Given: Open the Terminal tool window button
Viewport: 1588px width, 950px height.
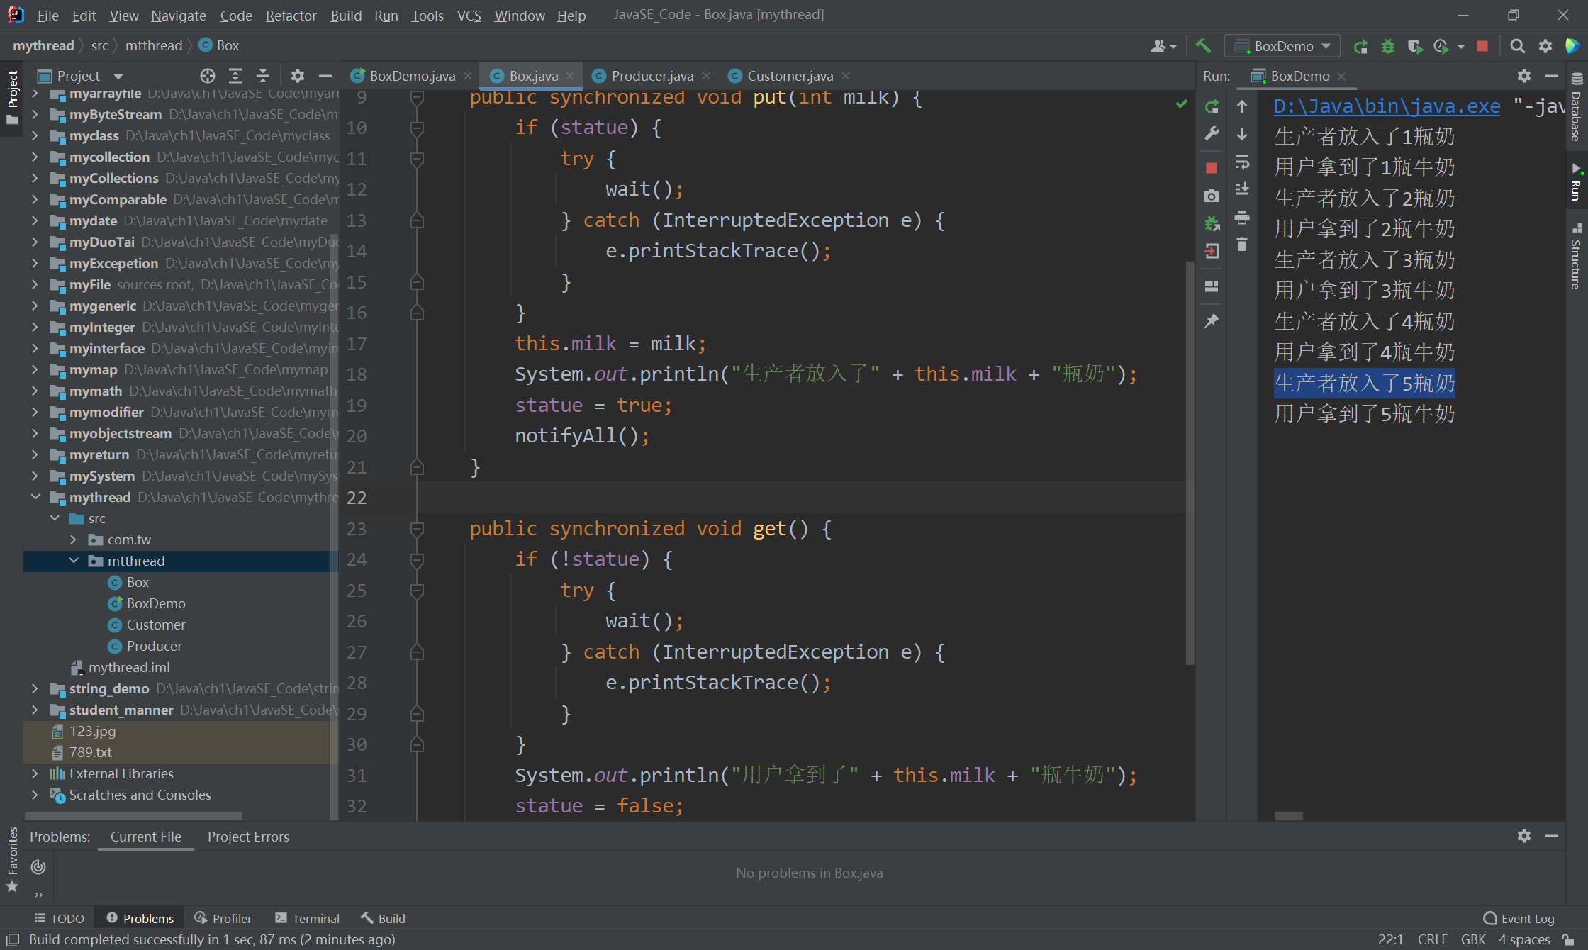Looking at the screenshot, I should click(308, 918).
